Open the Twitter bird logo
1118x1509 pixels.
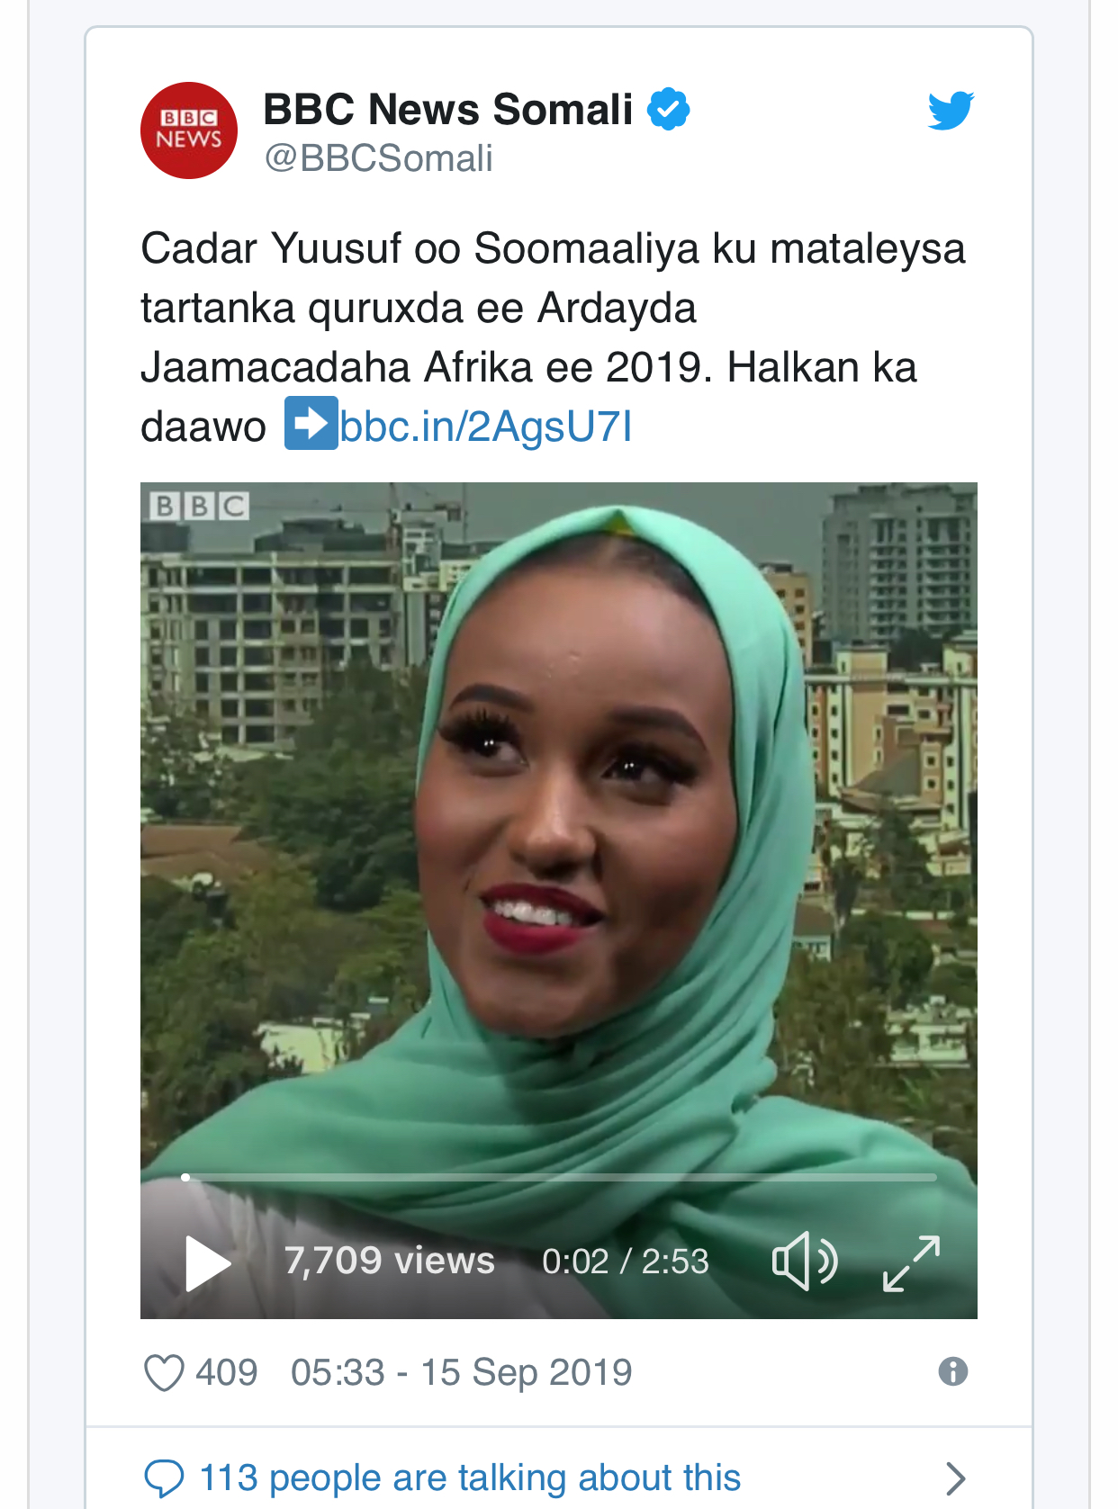(951, 111)
